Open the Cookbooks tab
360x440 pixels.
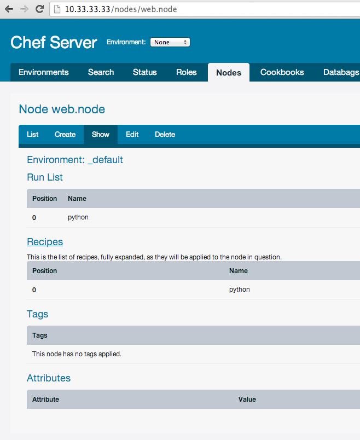(282, 72)
